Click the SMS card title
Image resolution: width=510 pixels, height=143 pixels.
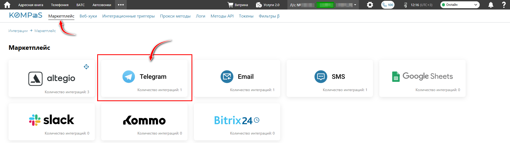click(x=338, y=77)
